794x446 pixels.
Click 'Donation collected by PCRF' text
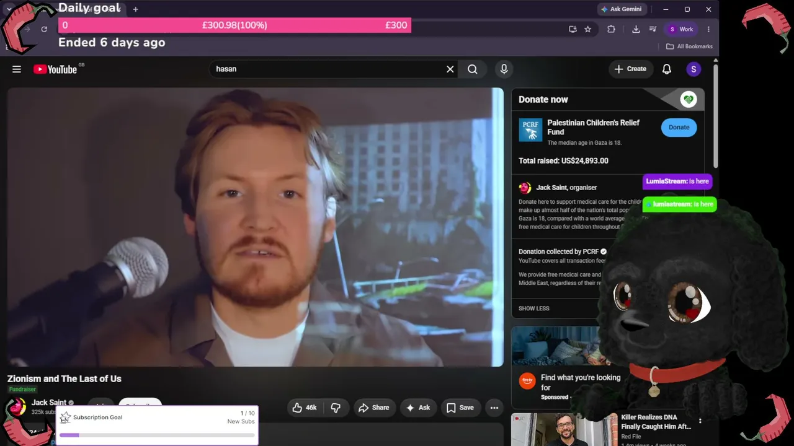558,251
